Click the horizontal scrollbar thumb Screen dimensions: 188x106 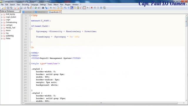pyautogui.click(x=101, y=103)
